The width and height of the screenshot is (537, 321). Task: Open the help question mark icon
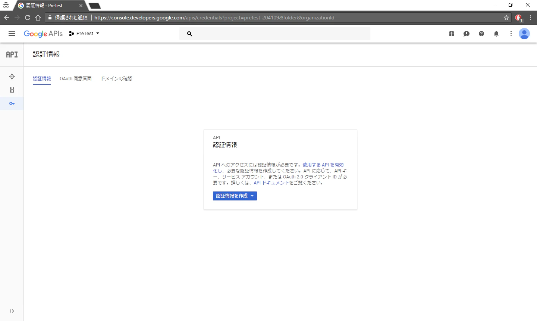[x=481, y=34]
